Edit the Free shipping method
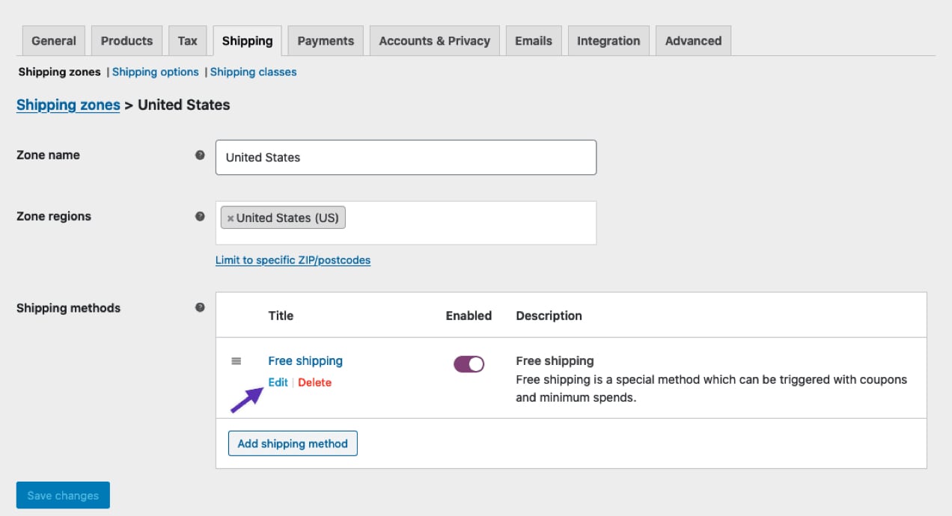952x516 pixels. point(278,382)
